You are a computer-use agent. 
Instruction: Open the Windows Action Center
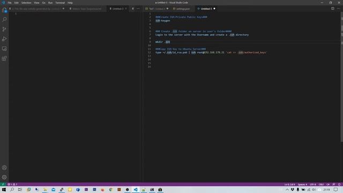pos(336,189)
